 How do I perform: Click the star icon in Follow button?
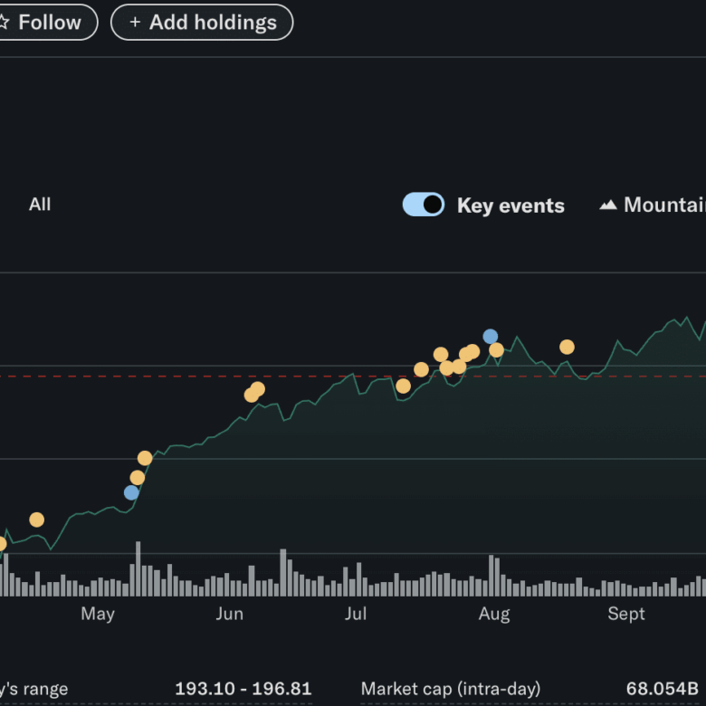click(x=4, y=23)
